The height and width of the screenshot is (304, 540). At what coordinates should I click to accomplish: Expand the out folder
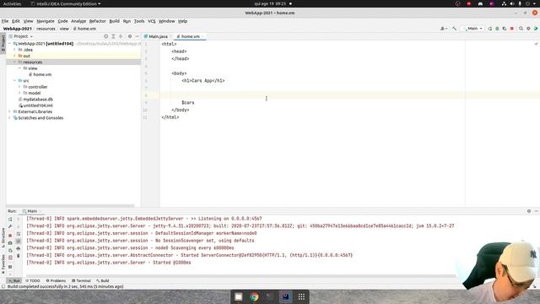15,56
